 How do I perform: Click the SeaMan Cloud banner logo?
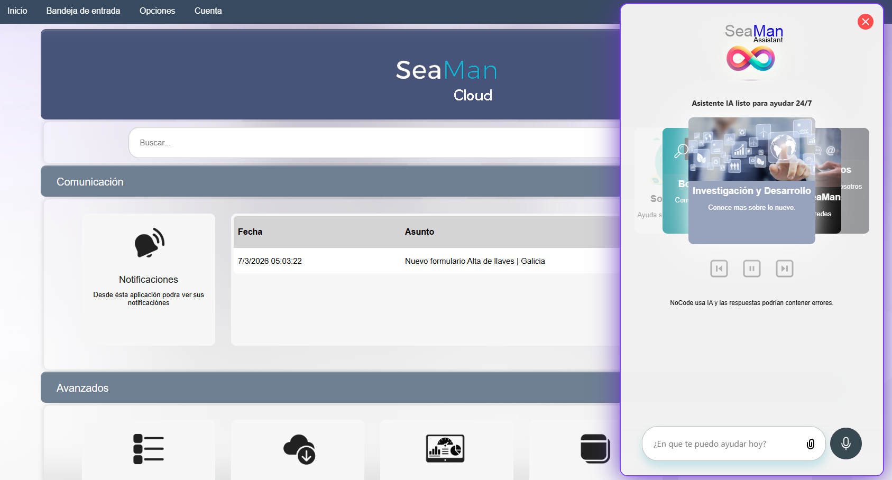click(x=447, y=79)
